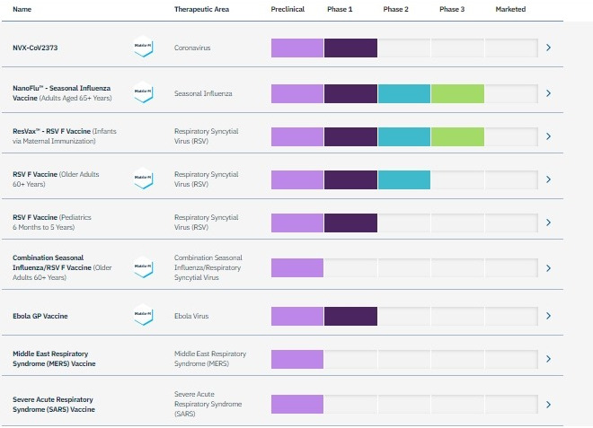Click MERS therapeutic area description text
The image size is (593, 428).
[210, 359]
